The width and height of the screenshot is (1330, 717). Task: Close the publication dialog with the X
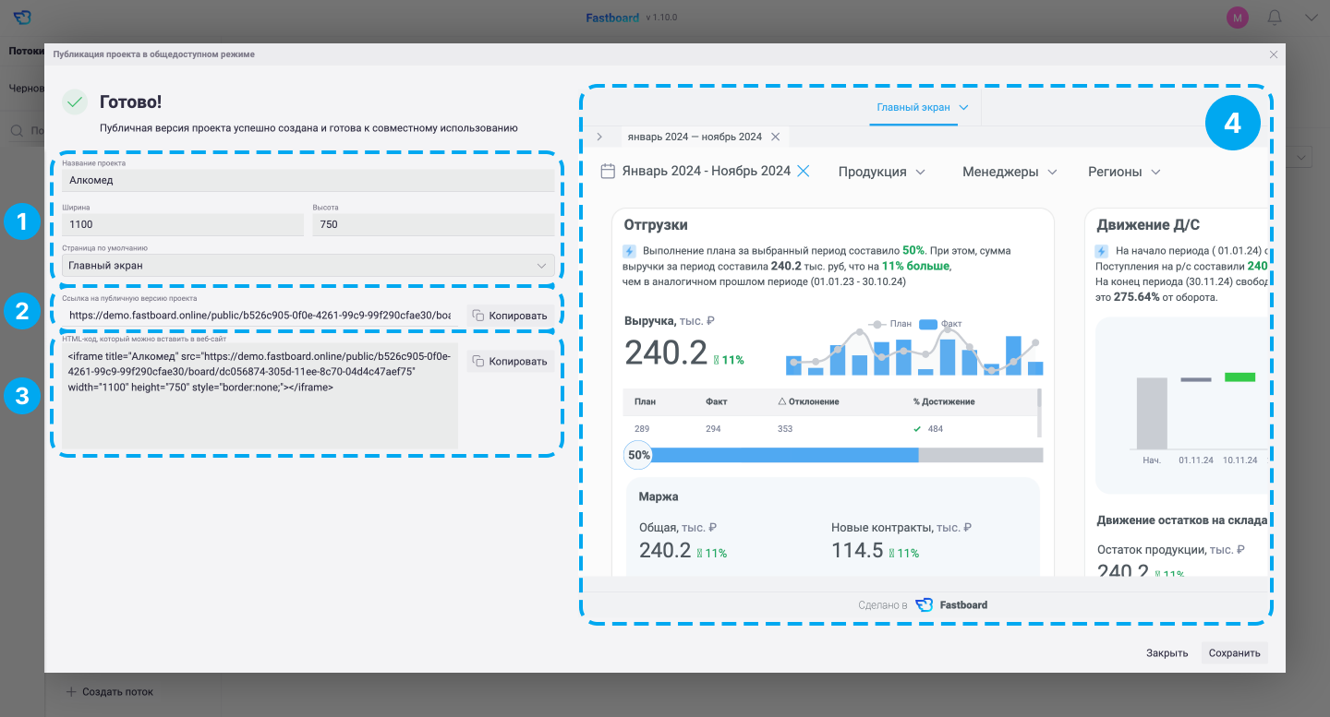[1274, 54]
